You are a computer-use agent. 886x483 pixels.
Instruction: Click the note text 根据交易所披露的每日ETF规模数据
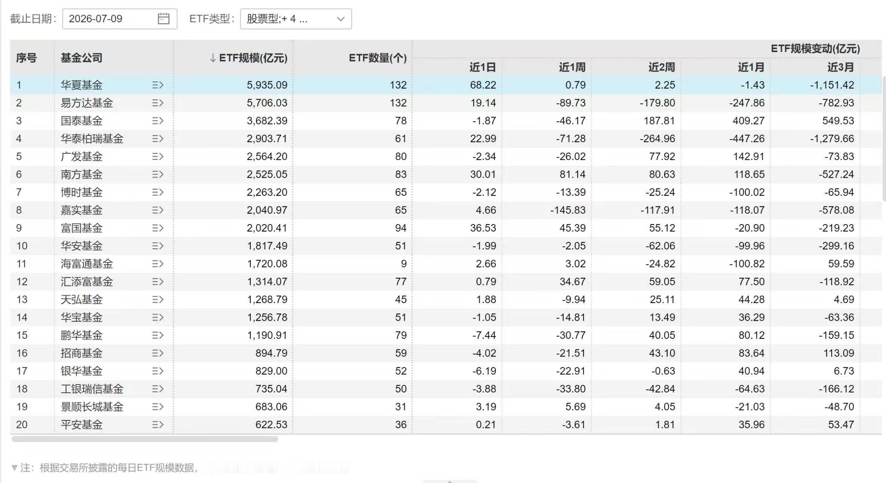click(x=117, y=468)
